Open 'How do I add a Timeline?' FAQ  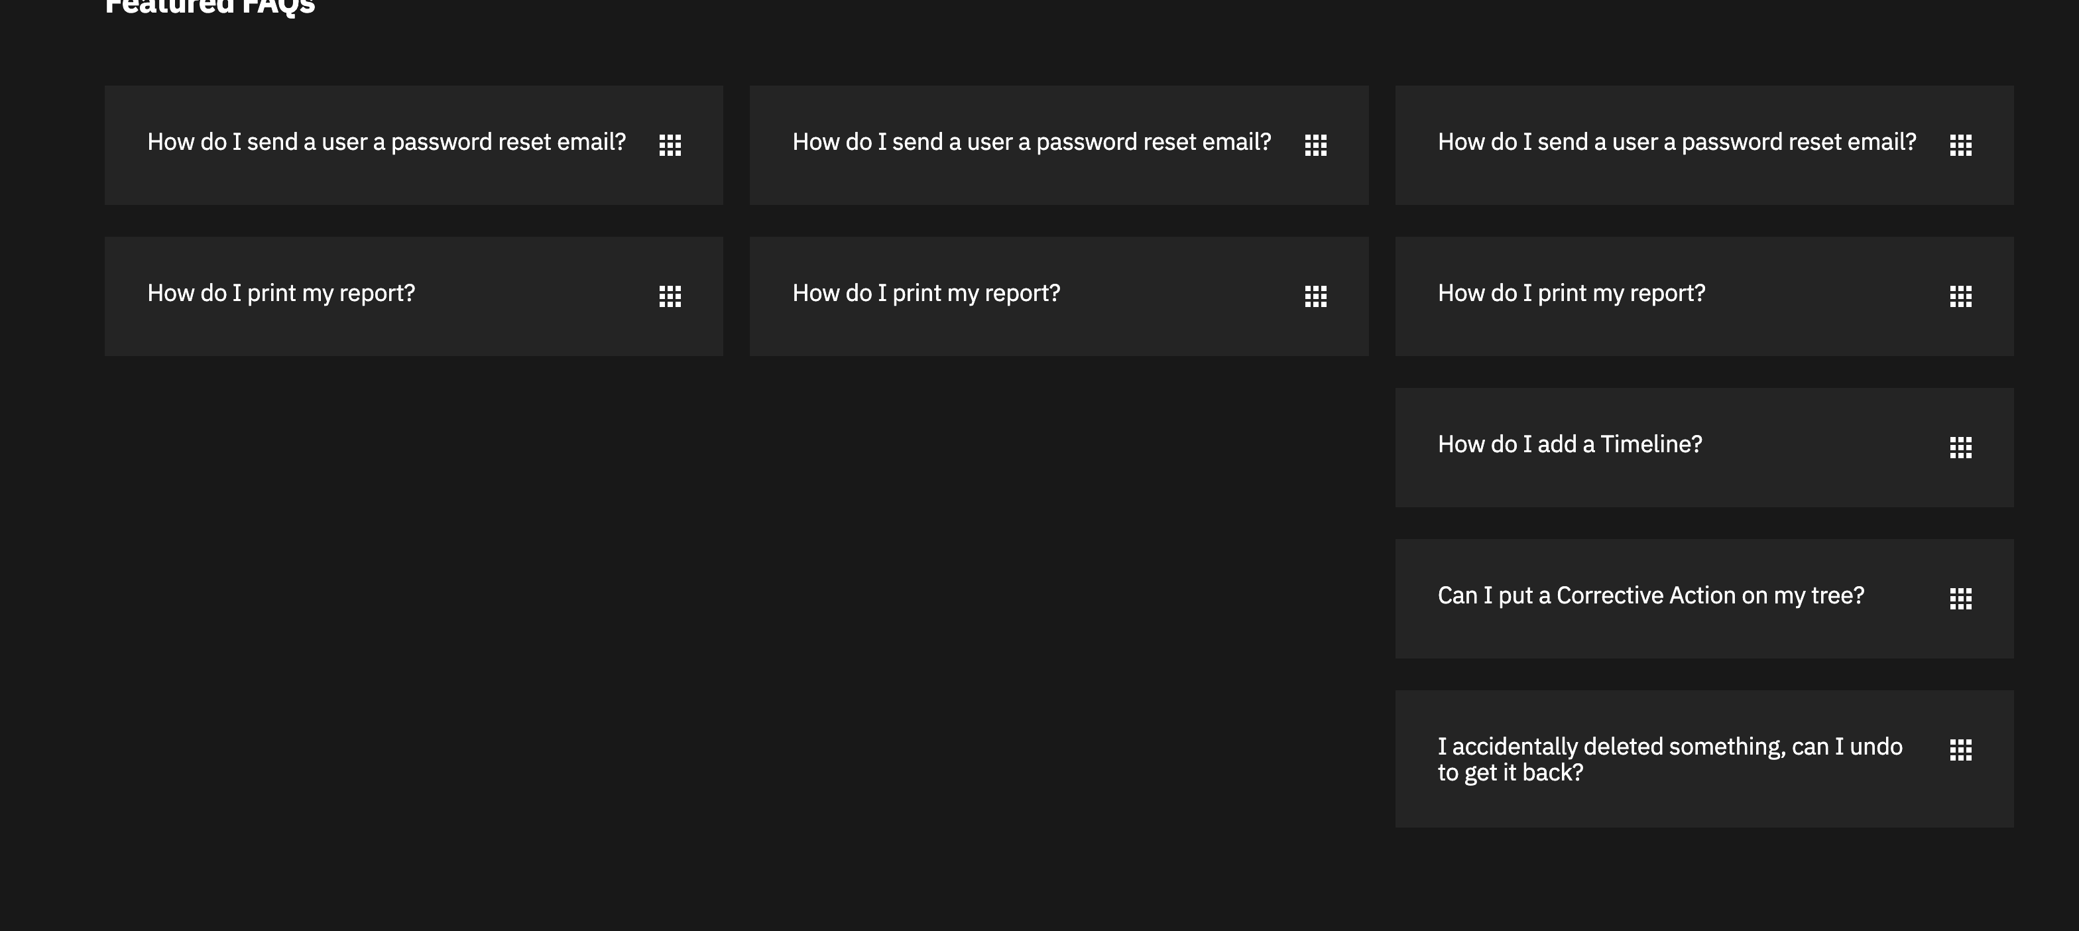point(1570,444)
